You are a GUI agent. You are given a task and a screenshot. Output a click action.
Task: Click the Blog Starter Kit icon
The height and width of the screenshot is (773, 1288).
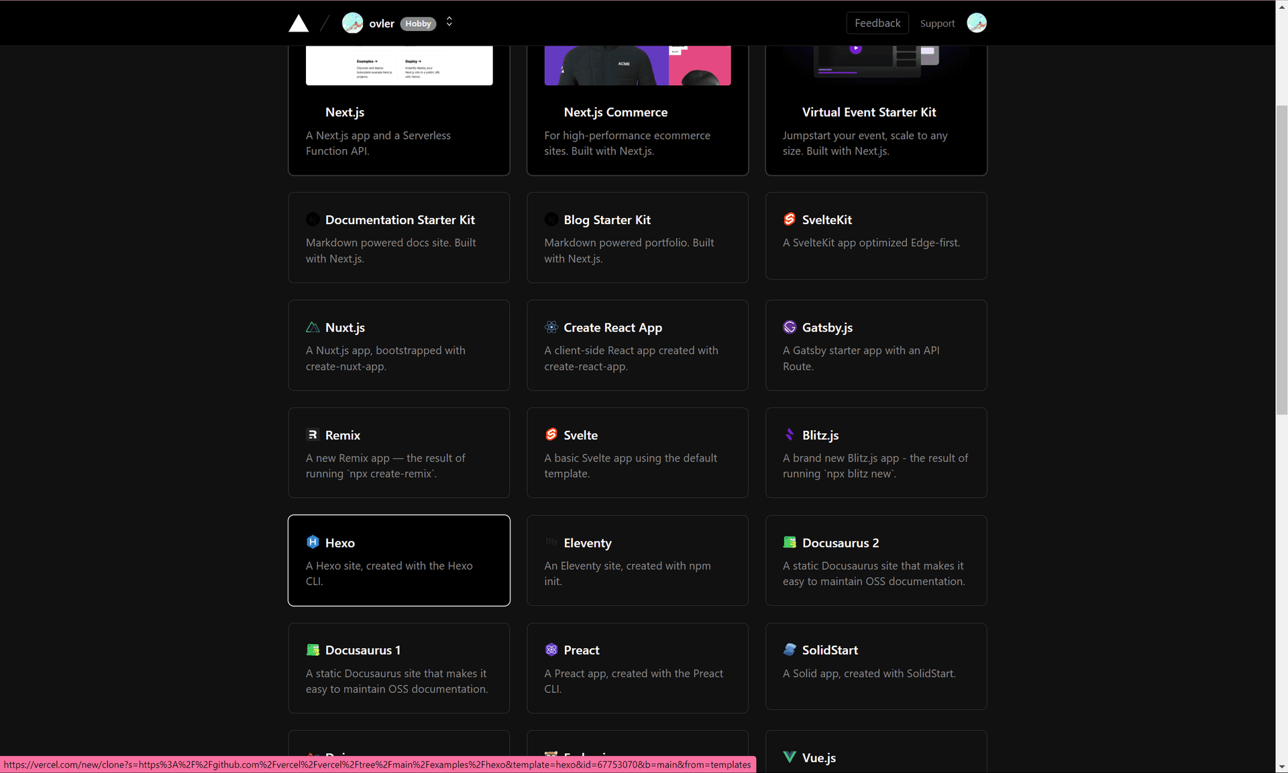[x=551, y=219]
